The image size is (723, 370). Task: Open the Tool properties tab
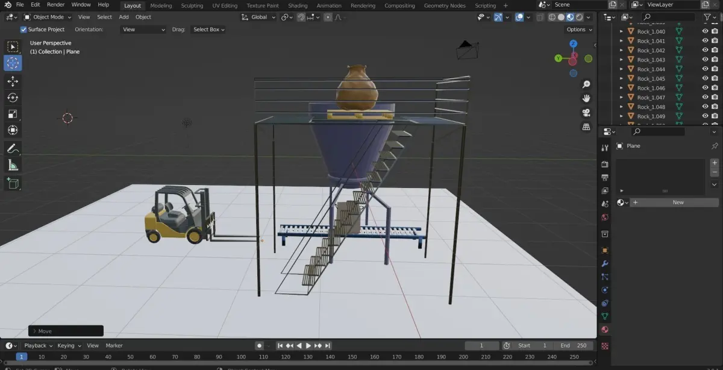pos(605,148)
